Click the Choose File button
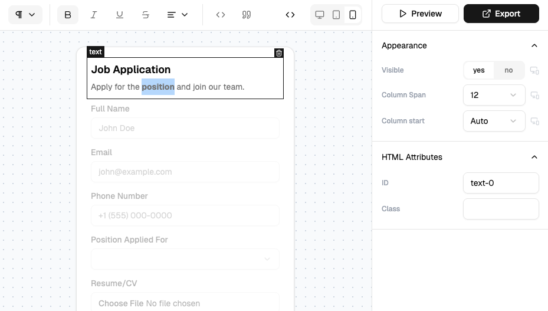The image size is (548, 311). [121, 303]
